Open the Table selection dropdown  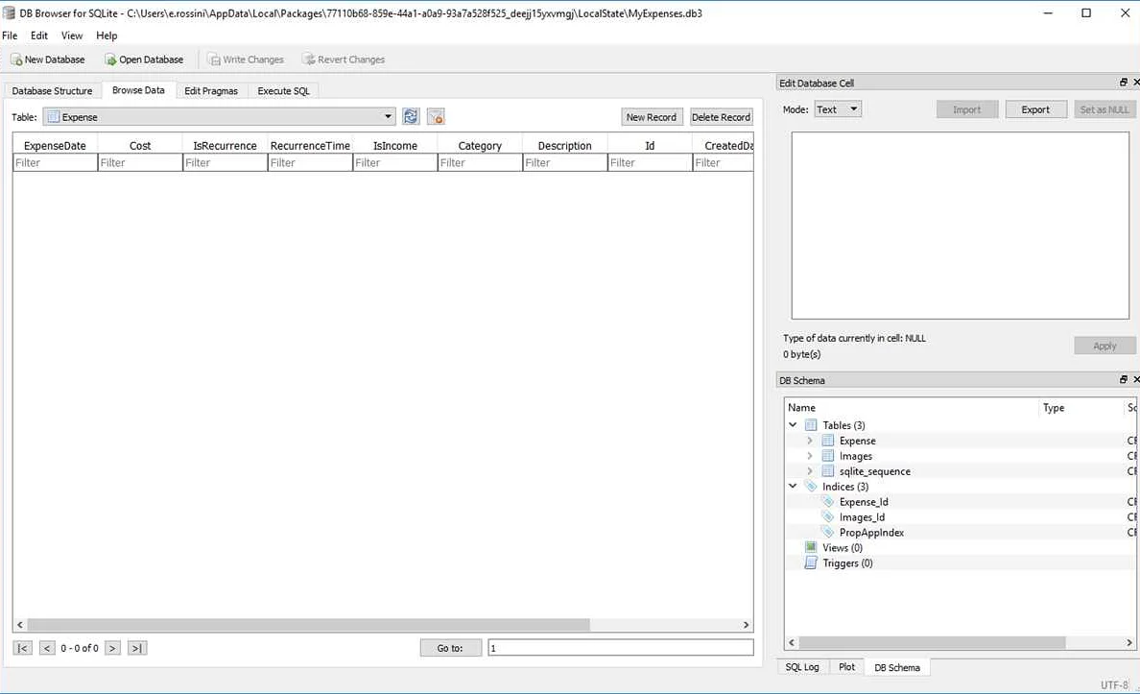point(387,116)
